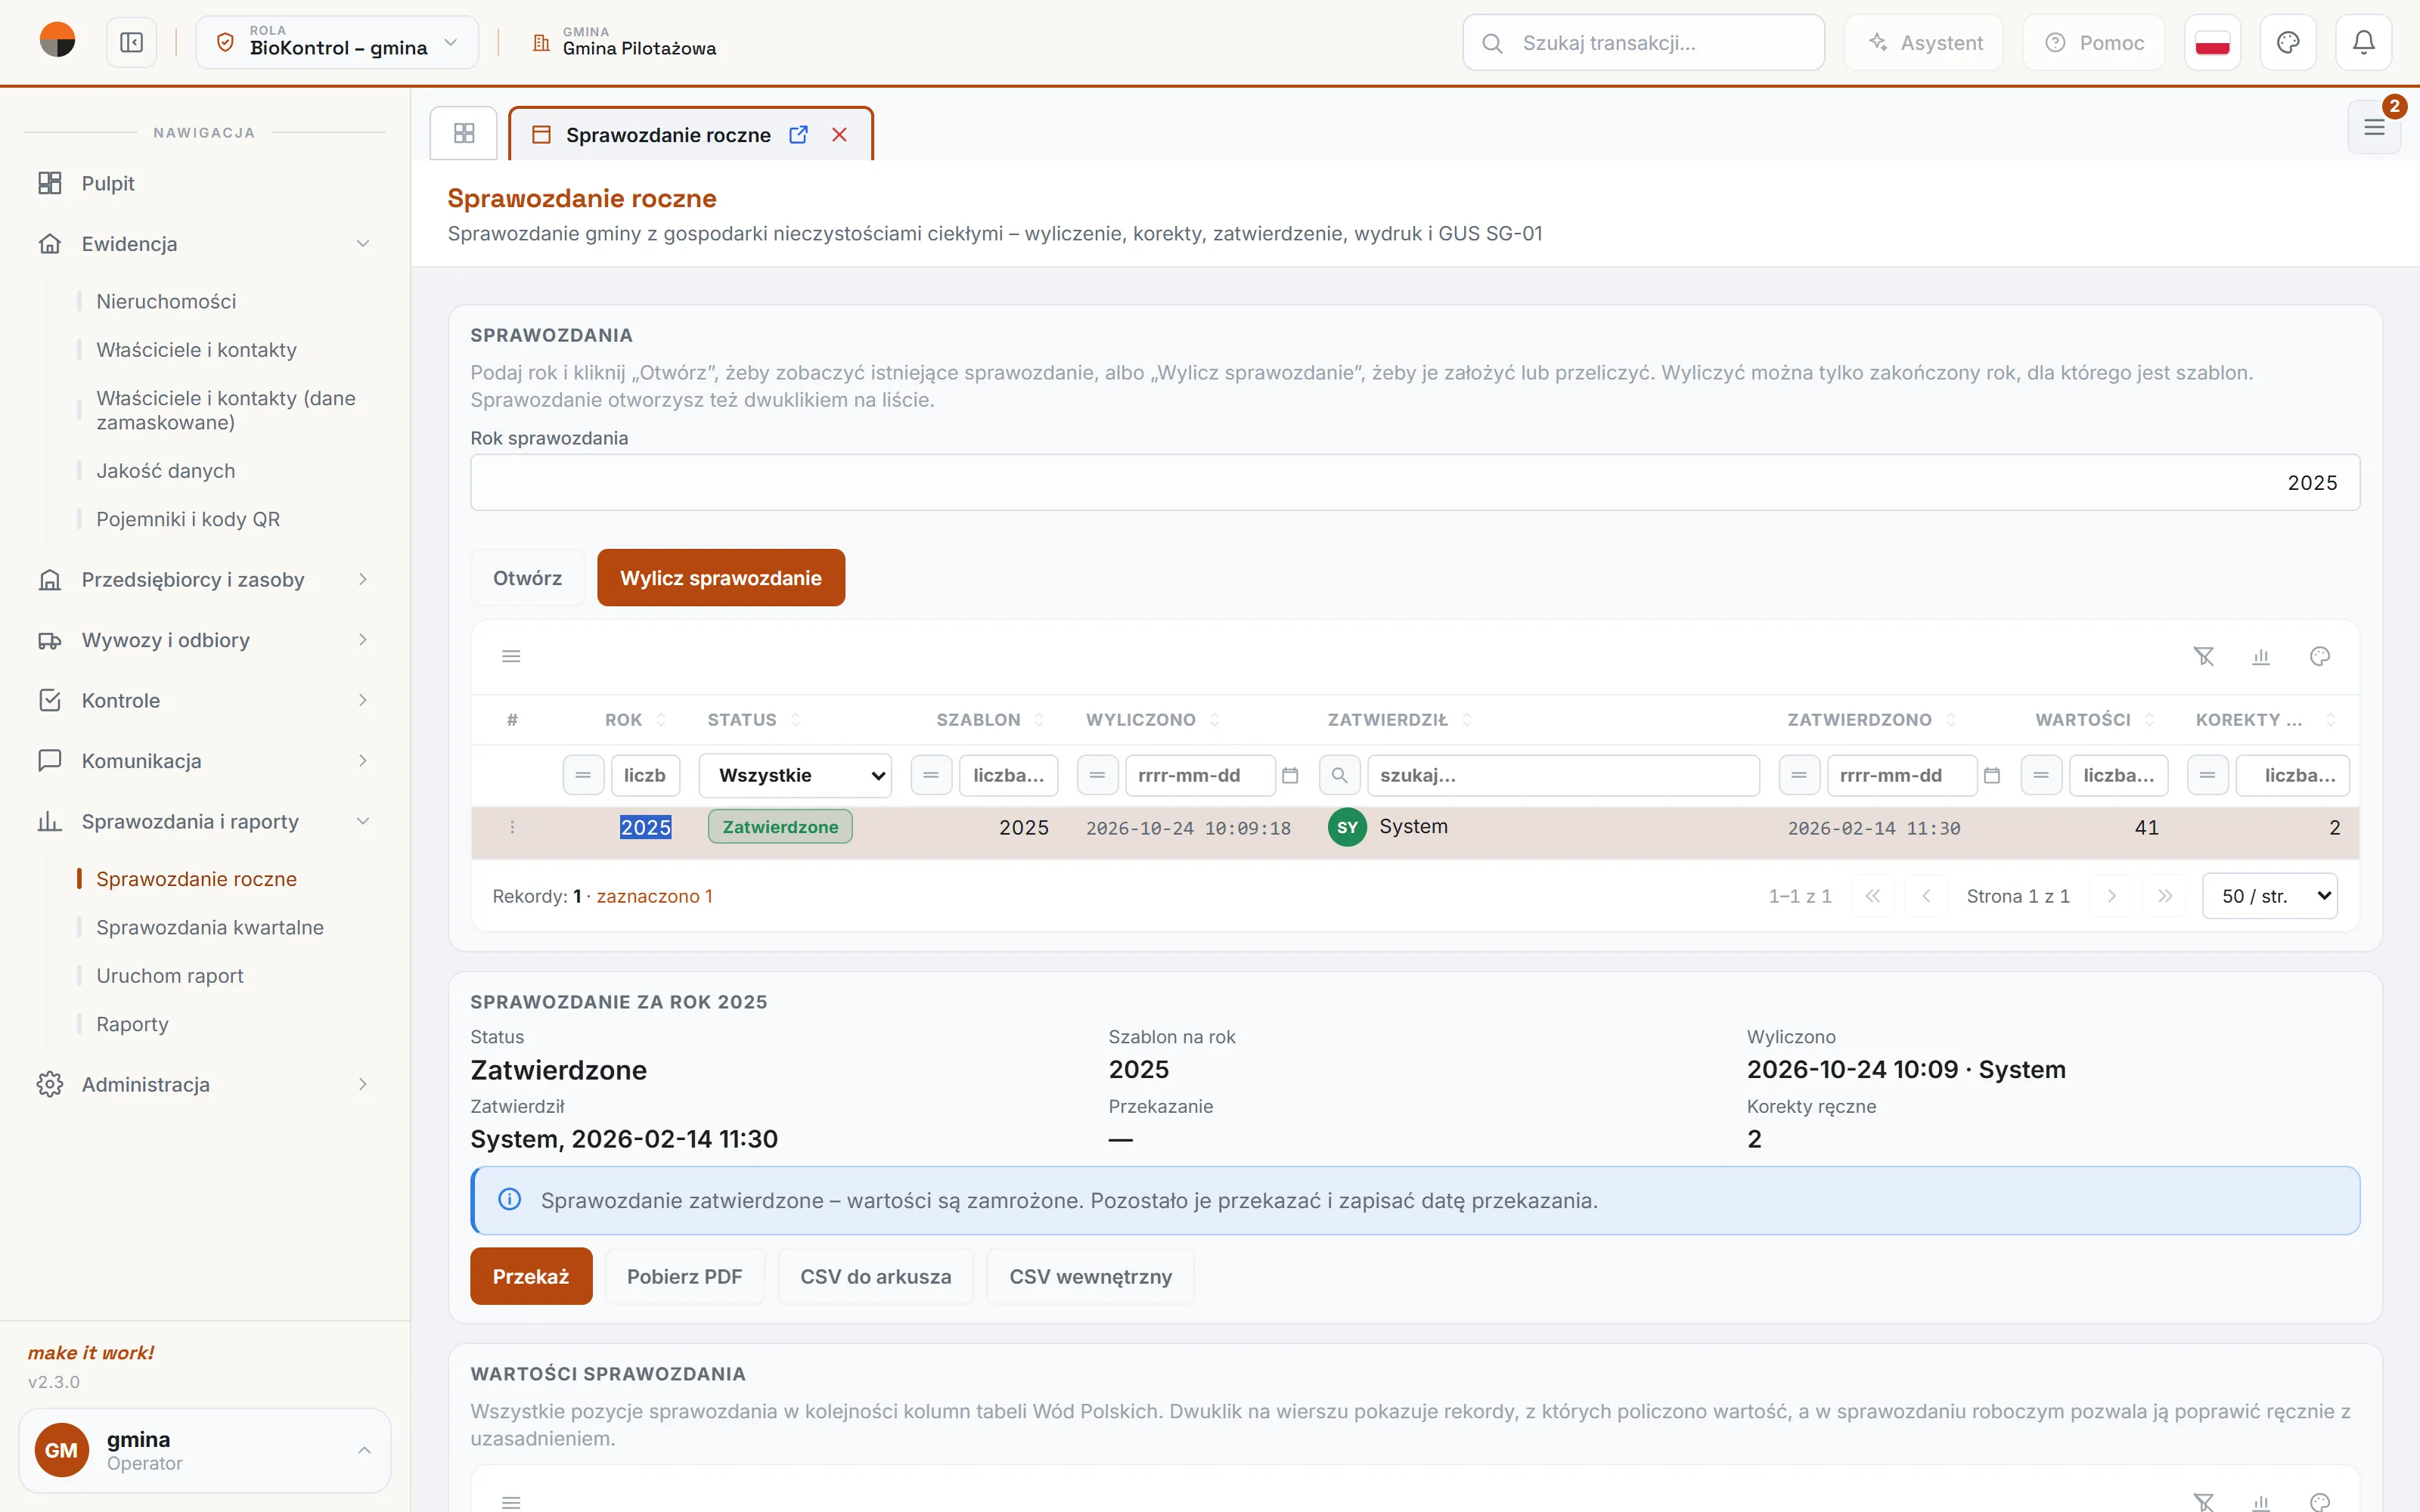Open the 50 / str. page size dropdown

click(x=2270, y=896)
